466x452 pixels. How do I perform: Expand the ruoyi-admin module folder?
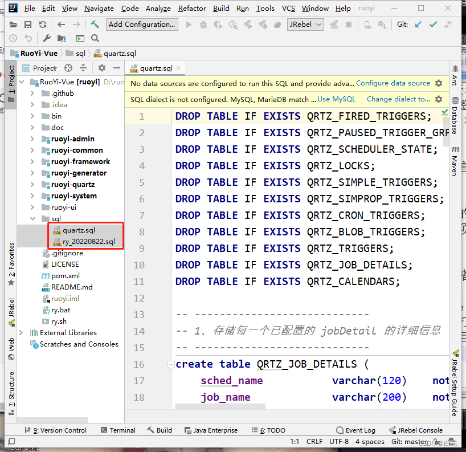click(32, 139)
